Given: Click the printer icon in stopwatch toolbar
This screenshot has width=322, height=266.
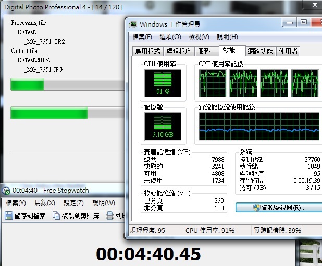Looking at the screenshot, I should 110,216.
